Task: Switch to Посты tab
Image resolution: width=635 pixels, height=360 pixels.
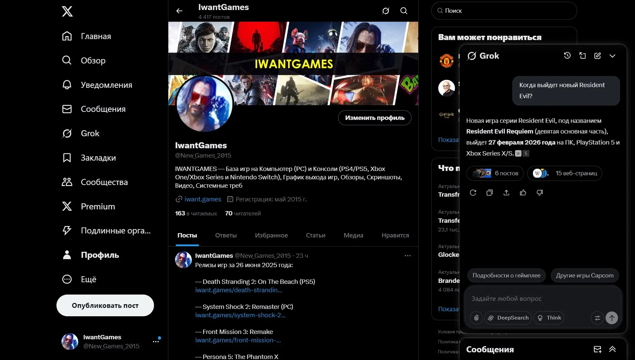Action: 187,235
